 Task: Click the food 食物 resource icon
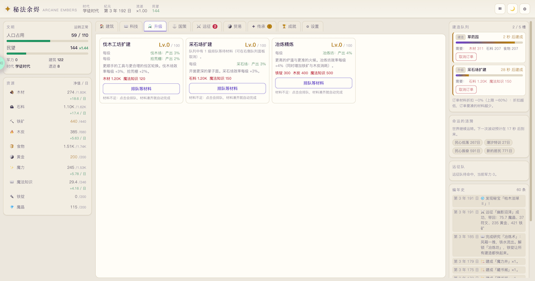point(12,146)
